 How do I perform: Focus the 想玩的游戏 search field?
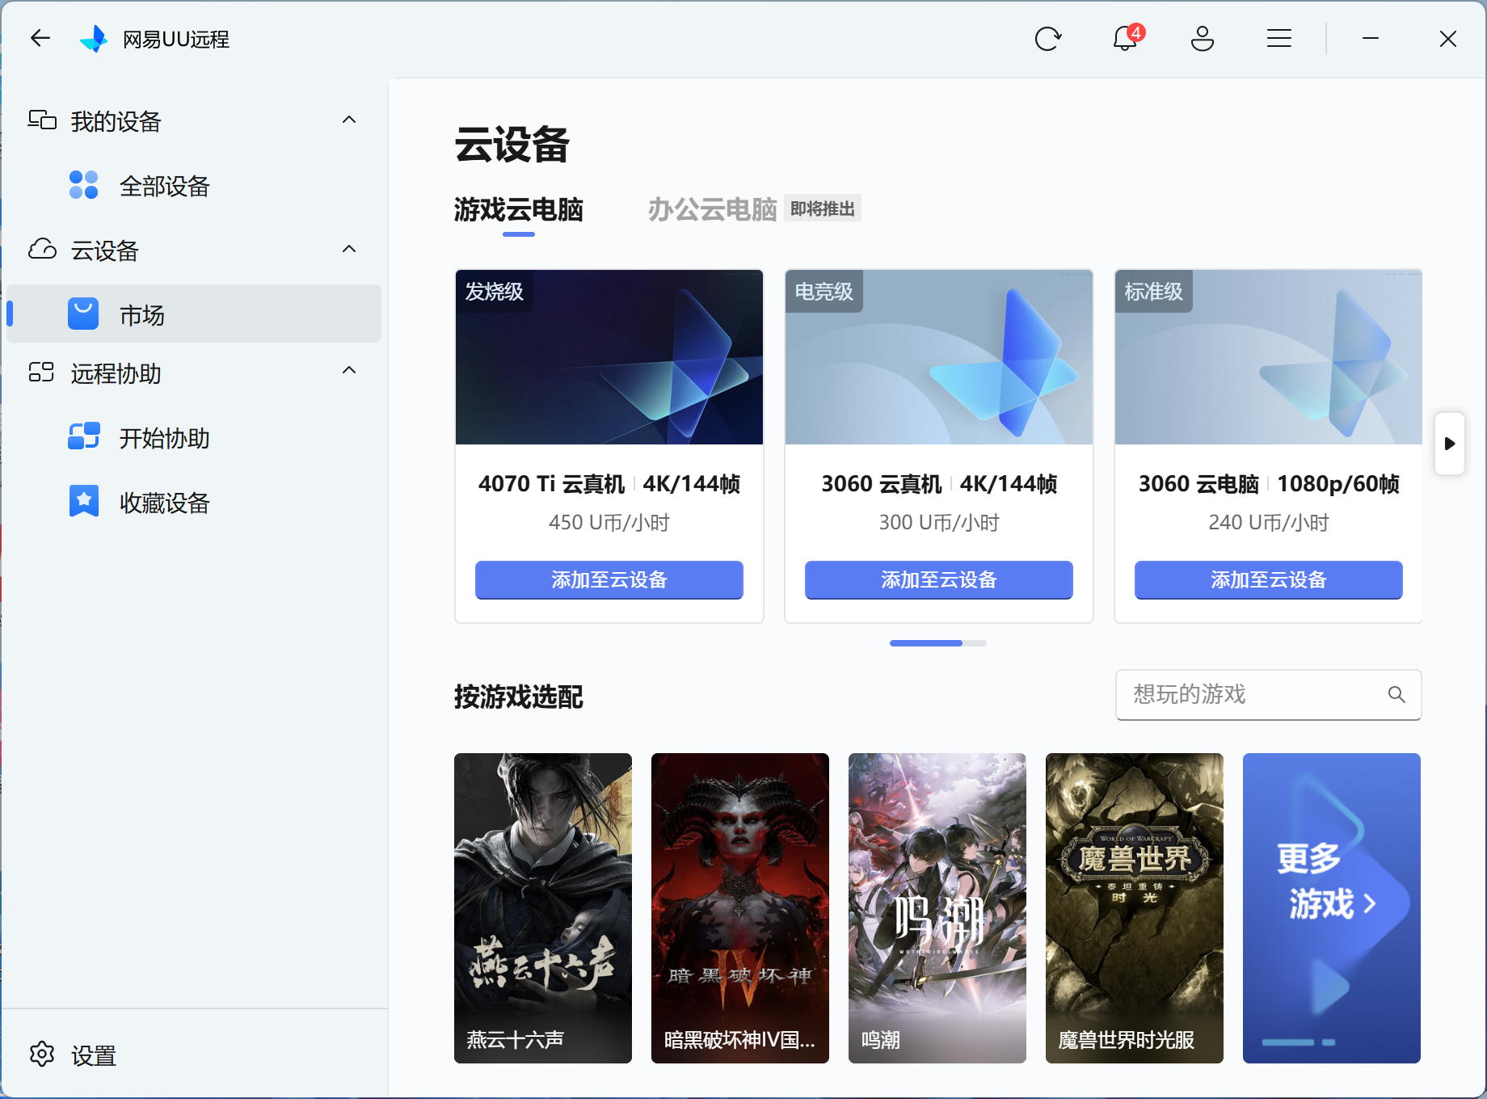pyautogui.click(x=1269, y=694)
